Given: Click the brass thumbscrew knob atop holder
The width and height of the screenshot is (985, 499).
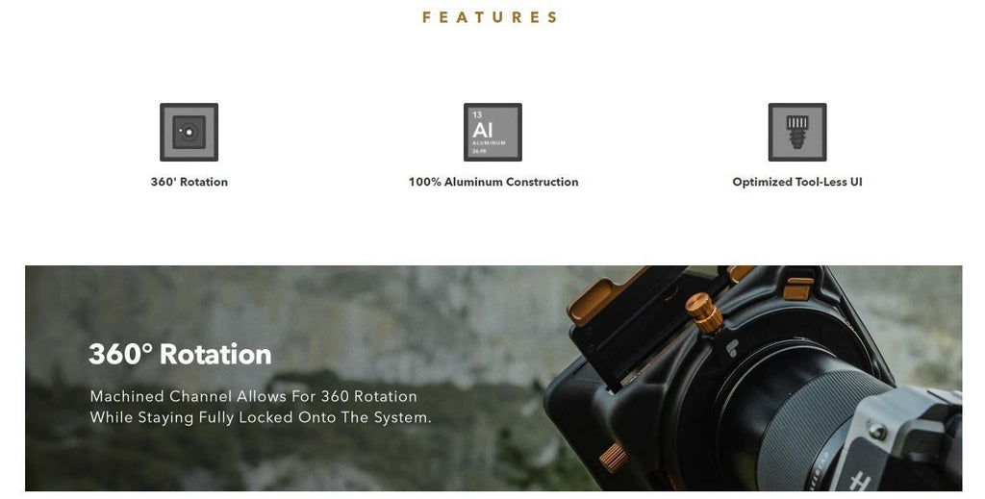Looking at the screenshot, I should (703, 312).
